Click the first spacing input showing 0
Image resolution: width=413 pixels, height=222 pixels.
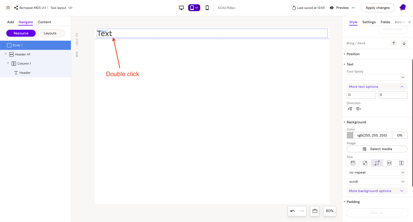(361, 95)
